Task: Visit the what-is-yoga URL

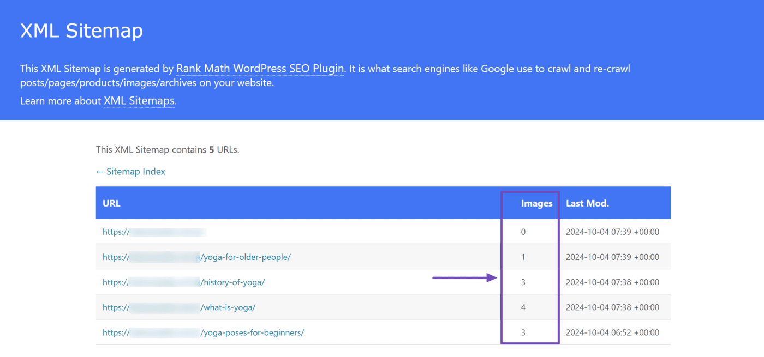Action: (179, 307)
